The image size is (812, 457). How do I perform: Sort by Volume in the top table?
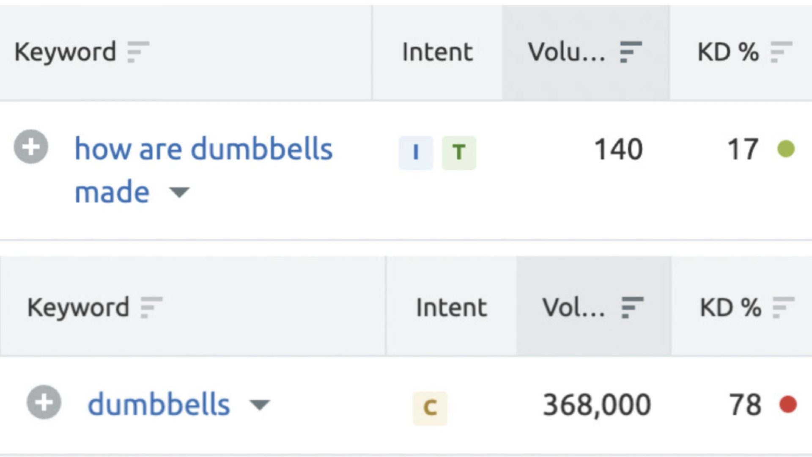point(631,52)
